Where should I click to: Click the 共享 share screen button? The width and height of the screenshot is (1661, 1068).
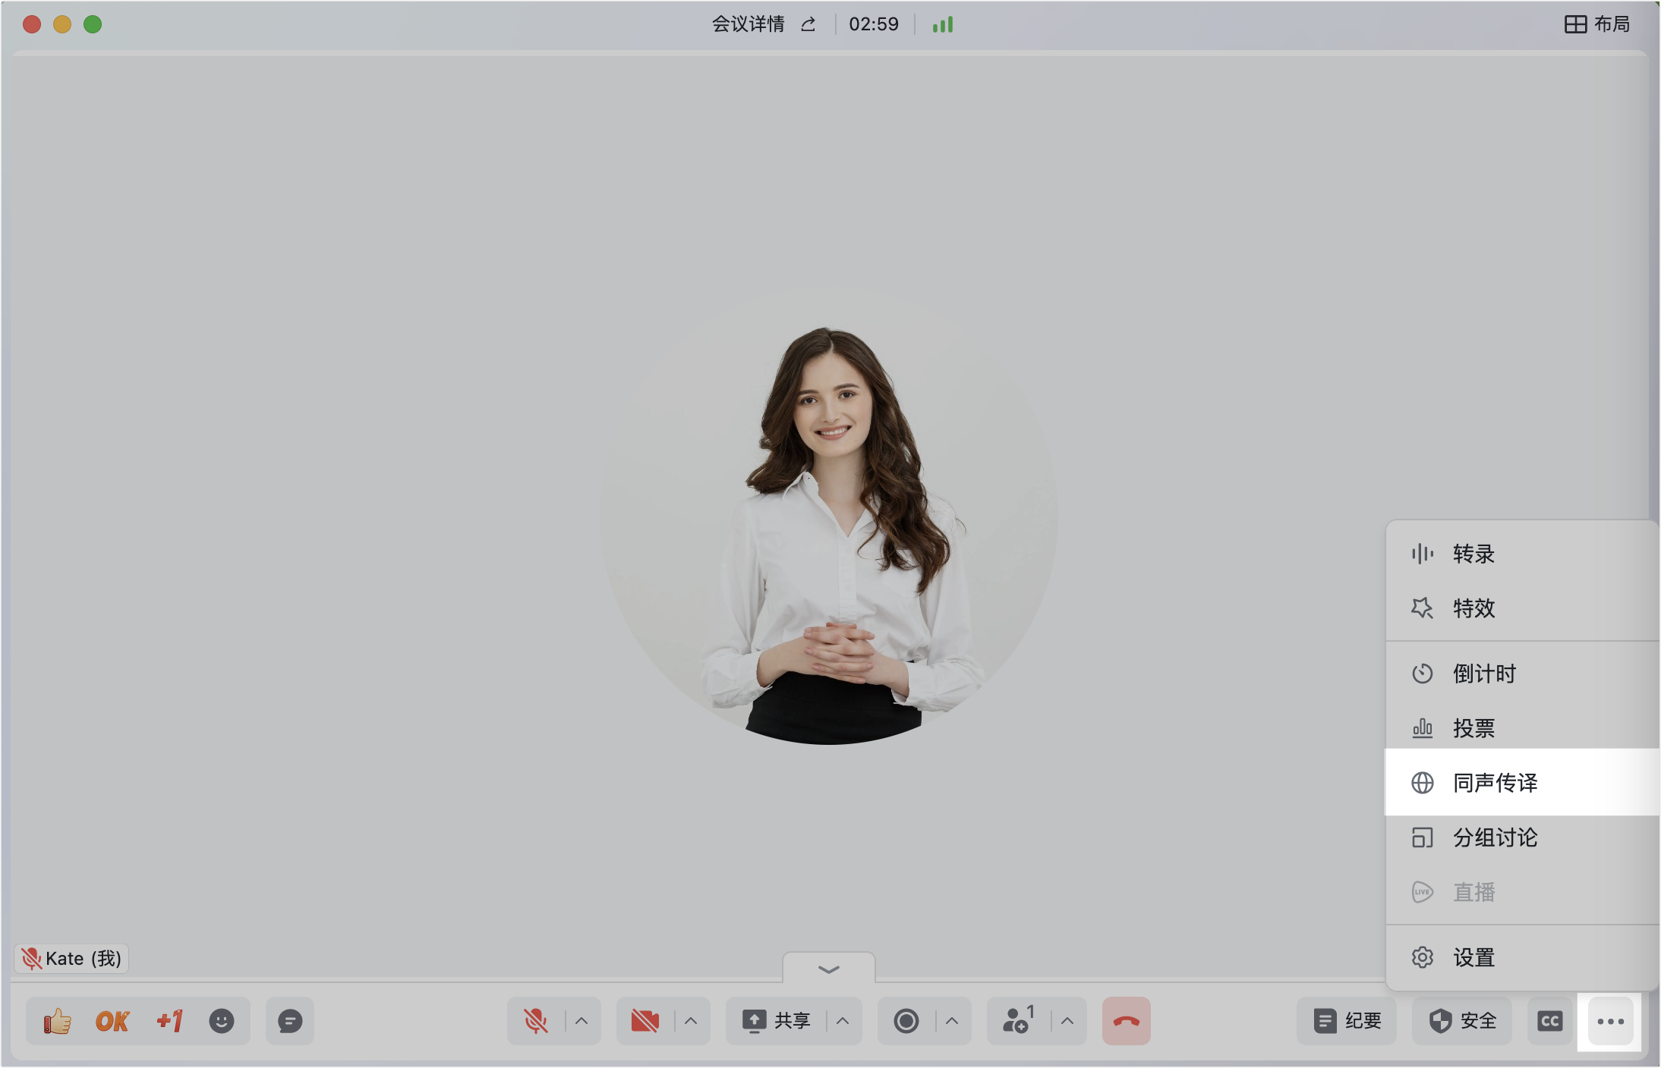(776, 1021)
